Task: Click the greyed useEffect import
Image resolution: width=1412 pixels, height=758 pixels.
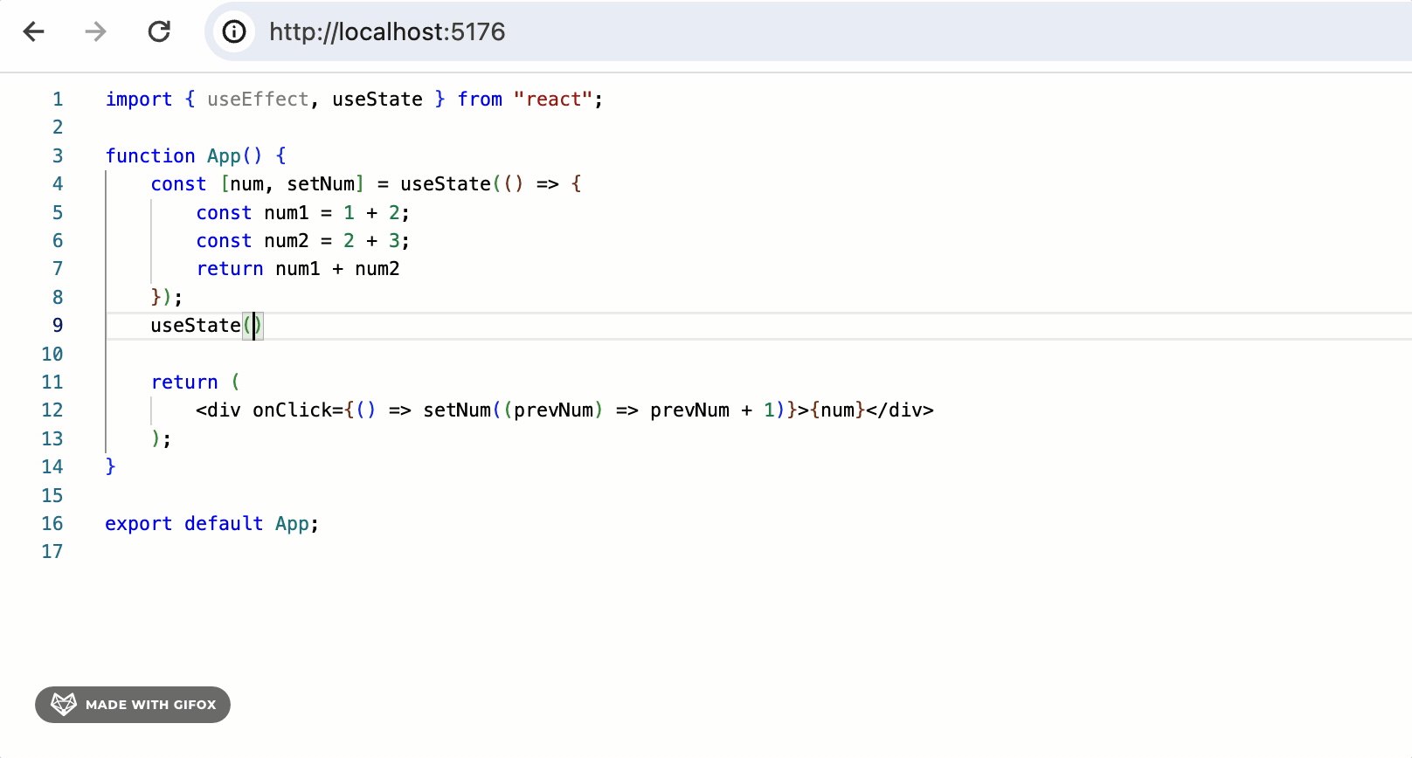Action: click(x=258, y=100)
